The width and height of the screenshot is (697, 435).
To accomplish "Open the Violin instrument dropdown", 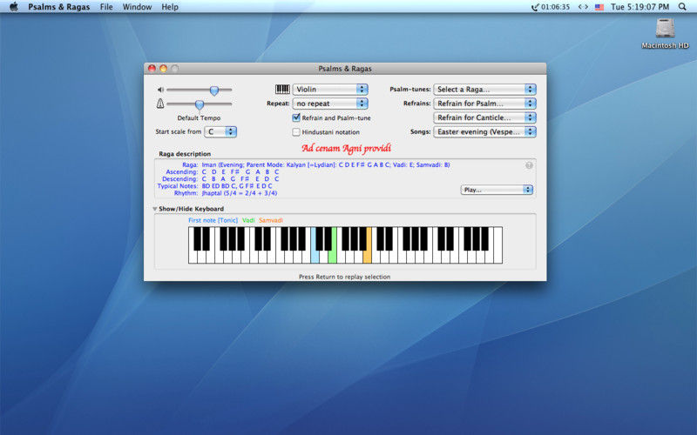I will 330,90.
